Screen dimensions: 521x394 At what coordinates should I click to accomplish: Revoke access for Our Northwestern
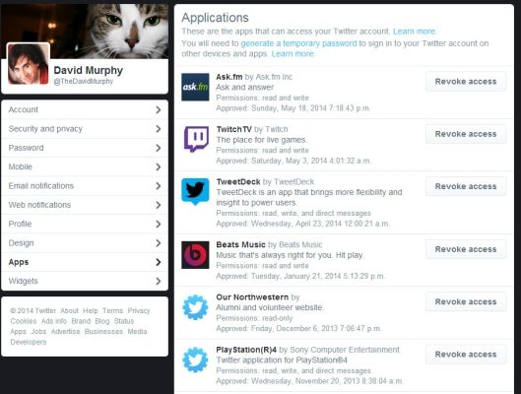466,301
